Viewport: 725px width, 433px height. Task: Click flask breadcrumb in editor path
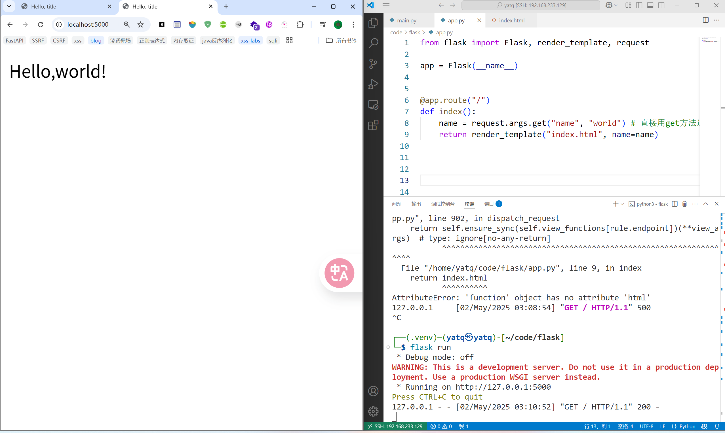(x=414, y=32)
